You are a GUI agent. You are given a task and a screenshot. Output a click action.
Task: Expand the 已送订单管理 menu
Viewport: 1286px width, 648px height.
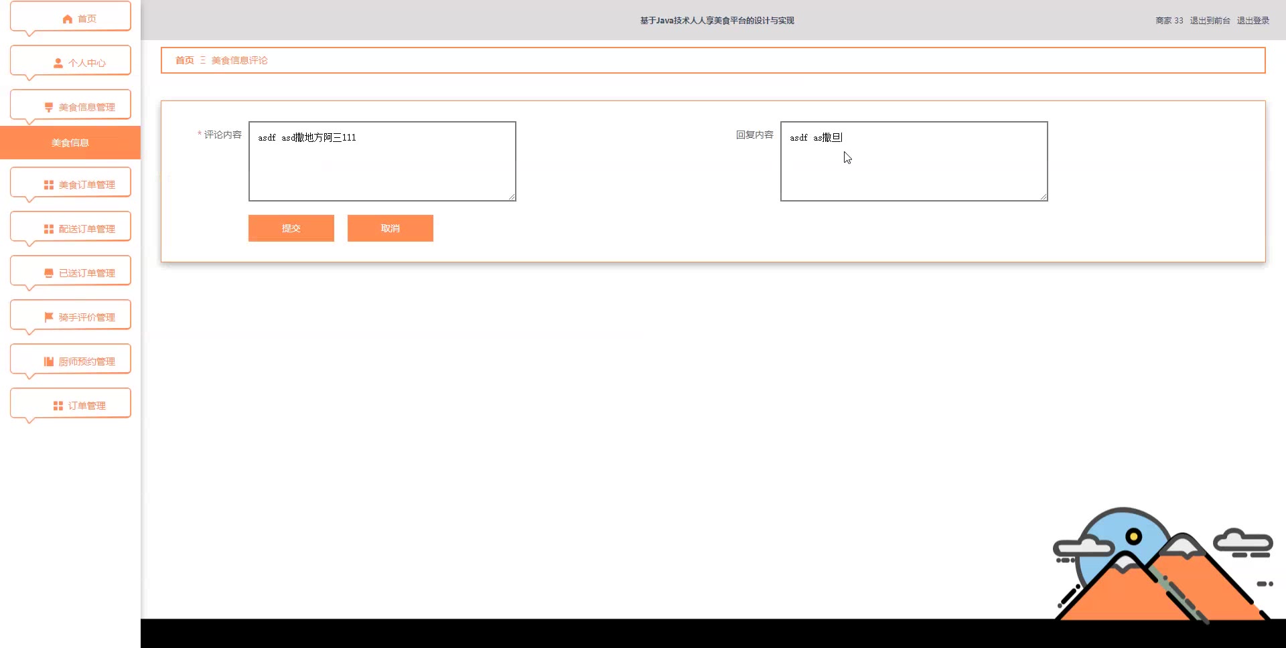(x=70, y=271)
